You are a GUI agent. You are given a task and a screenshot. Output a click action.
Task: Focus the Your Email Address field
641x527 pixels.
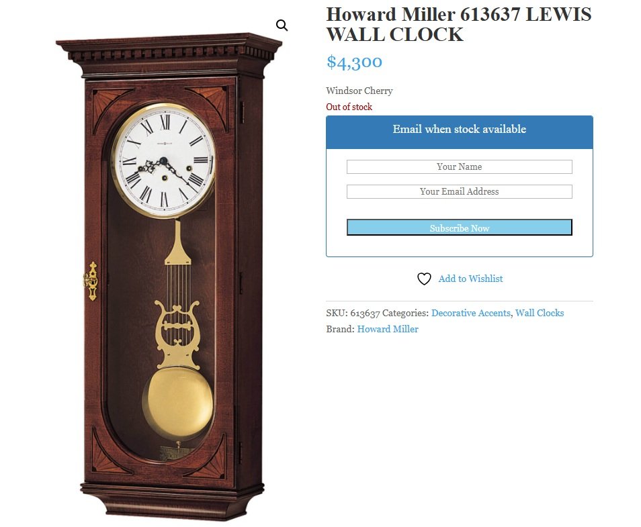point(459,191)
